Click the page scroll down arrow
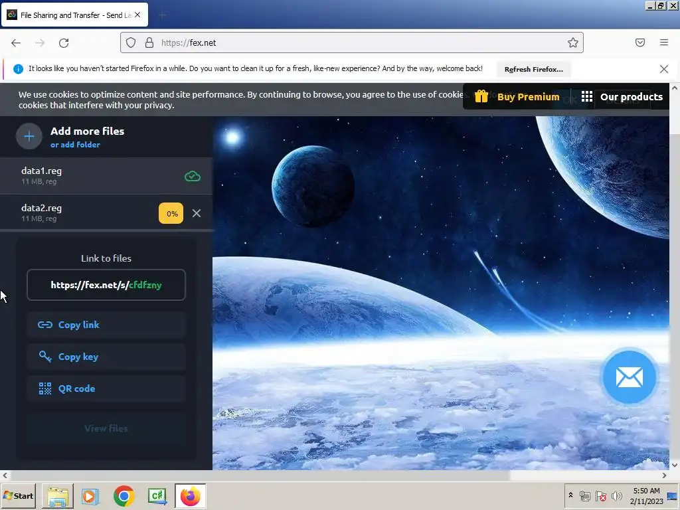Viewport: 680px width, 510px height. click(x=675, y=466)
